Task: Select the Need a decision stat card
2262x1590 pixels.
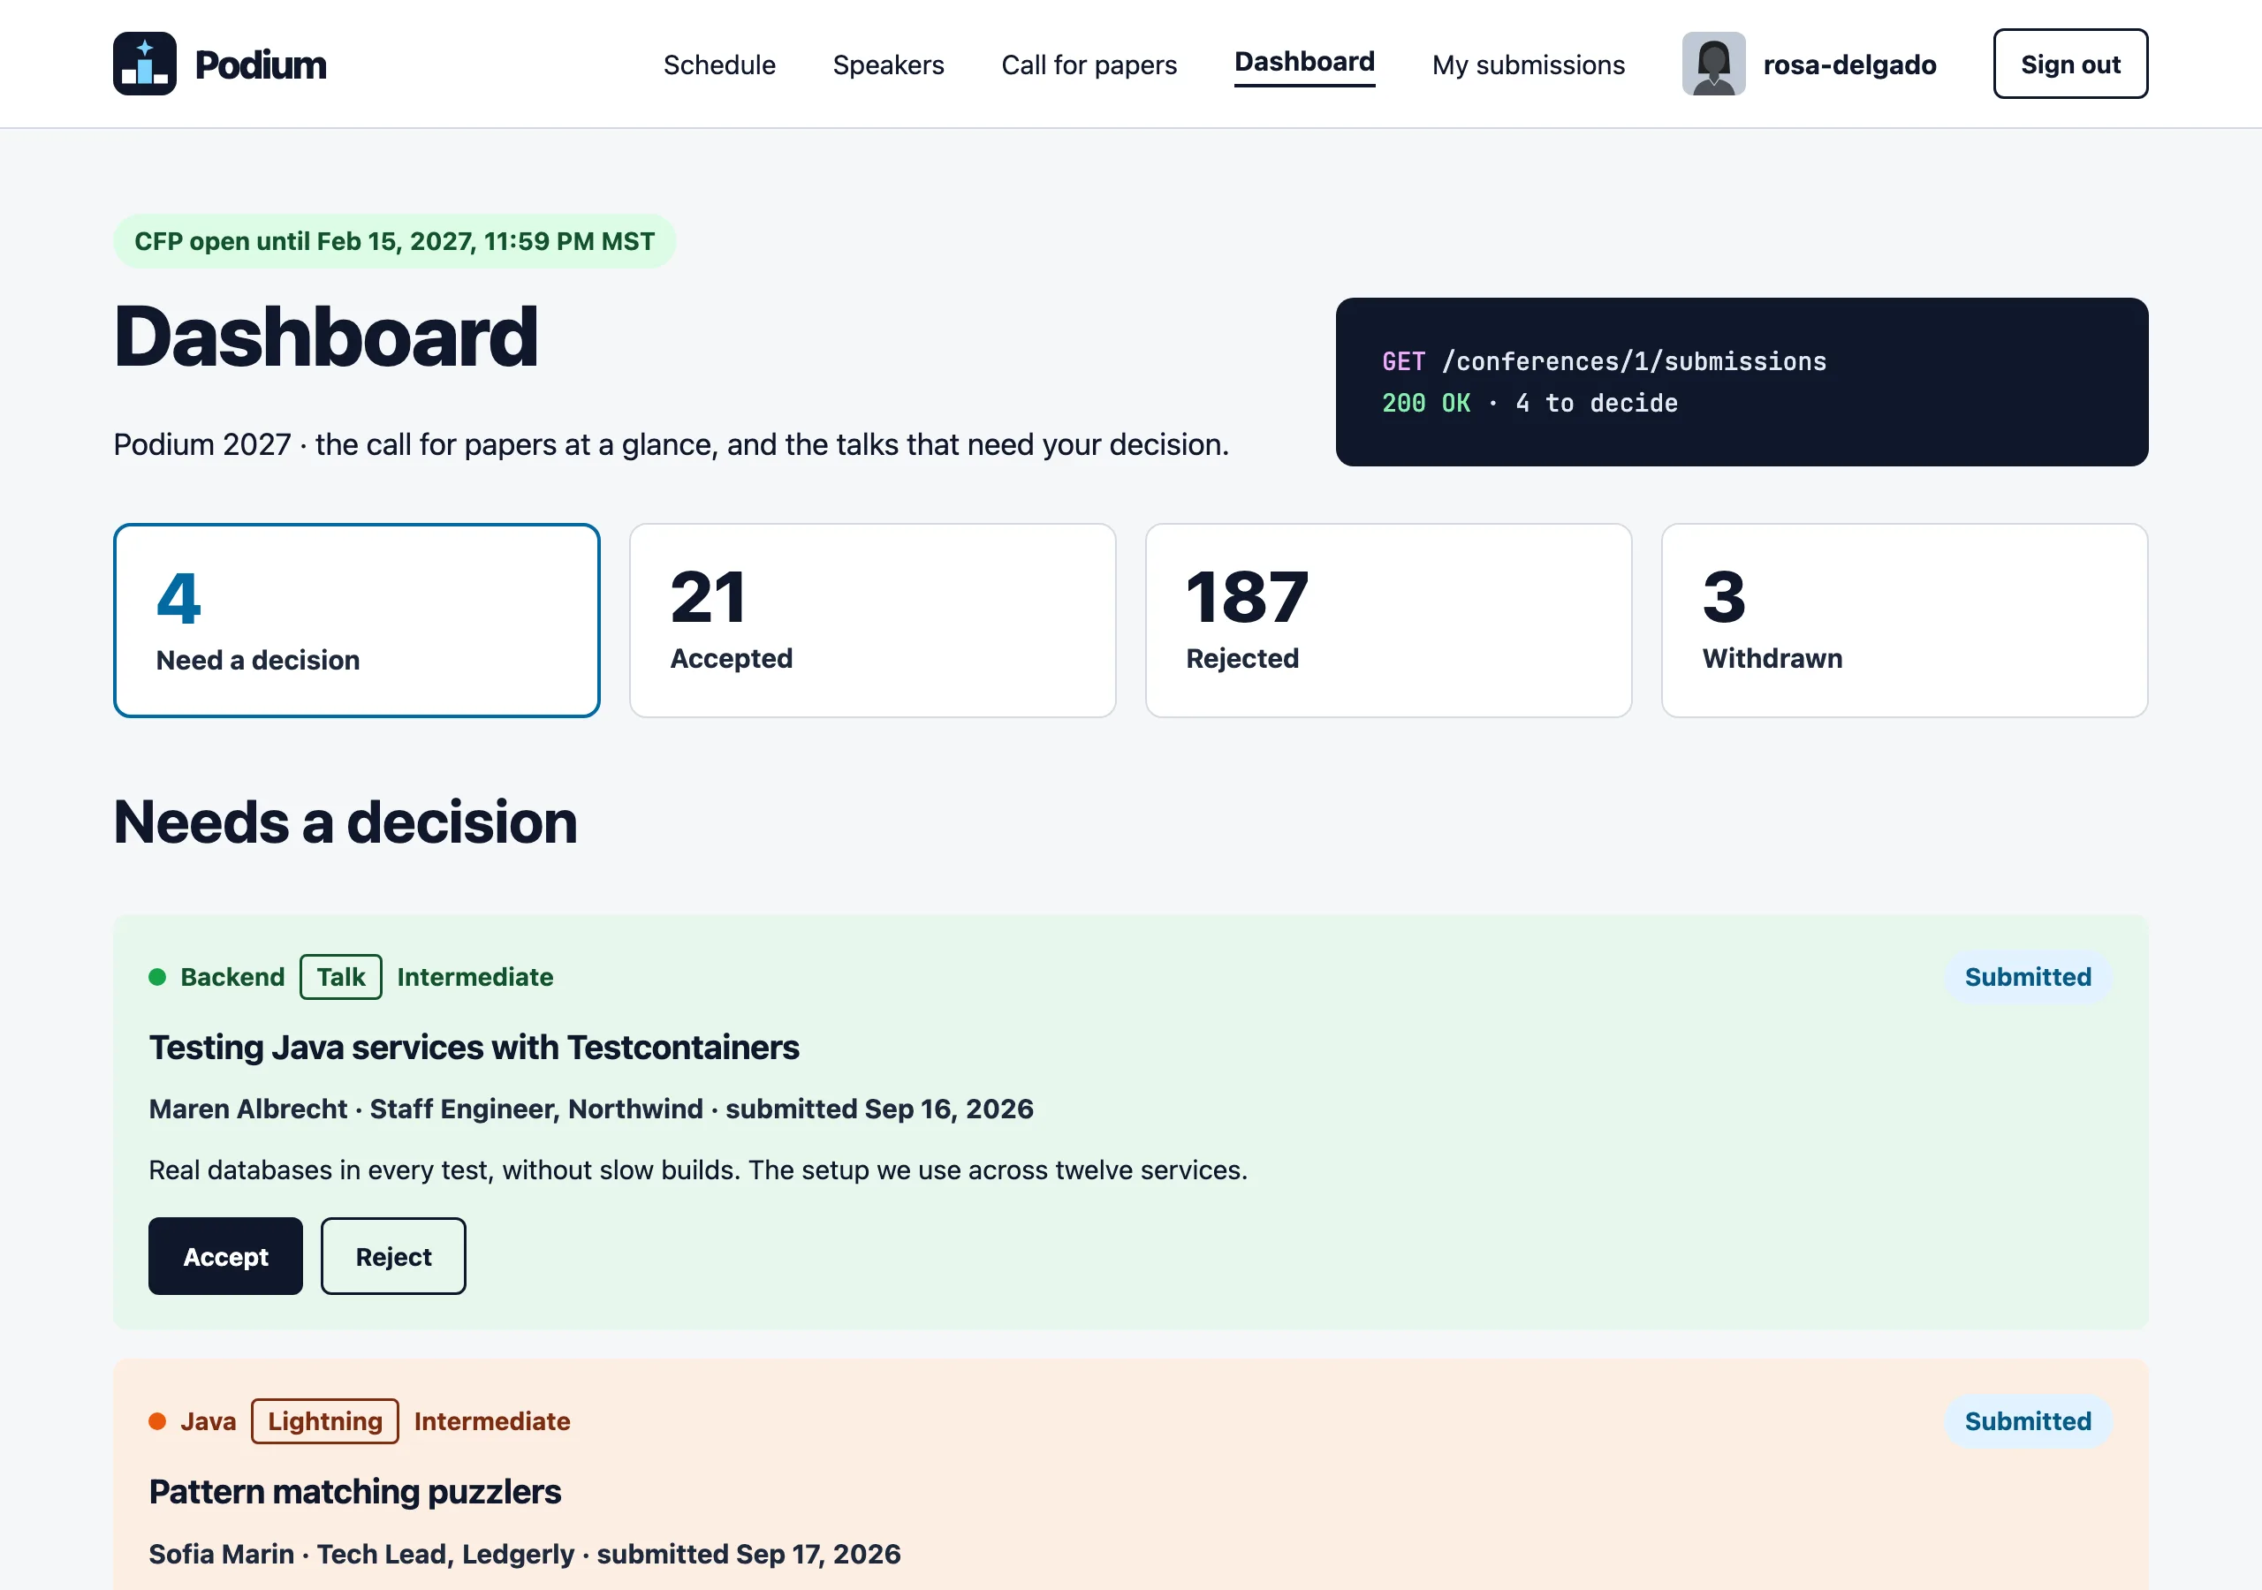Action: click(x=357, y=621)
